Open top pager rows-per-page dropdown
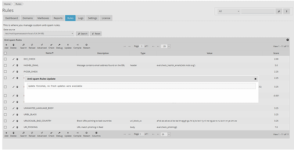Screen dimensions: 294x150 [166, 46]
